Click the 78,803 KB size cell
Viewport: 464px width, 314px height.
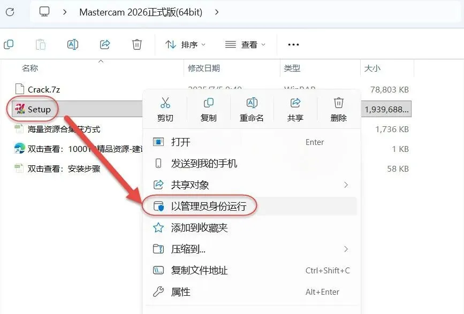[x=390, y=89]
